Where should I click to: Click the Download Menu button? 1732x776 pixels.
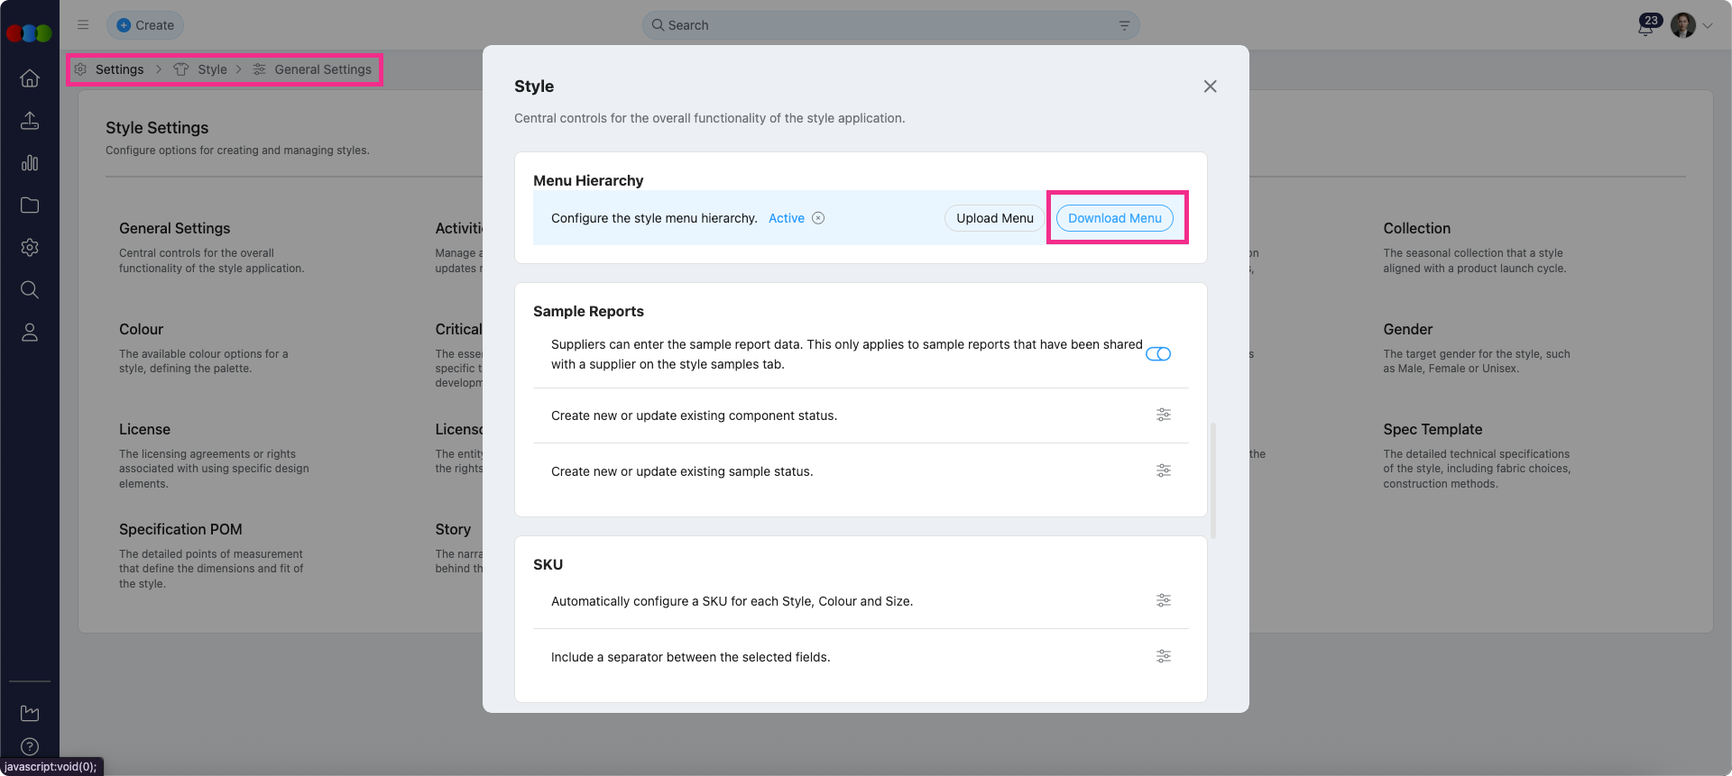coord(1114,218)
